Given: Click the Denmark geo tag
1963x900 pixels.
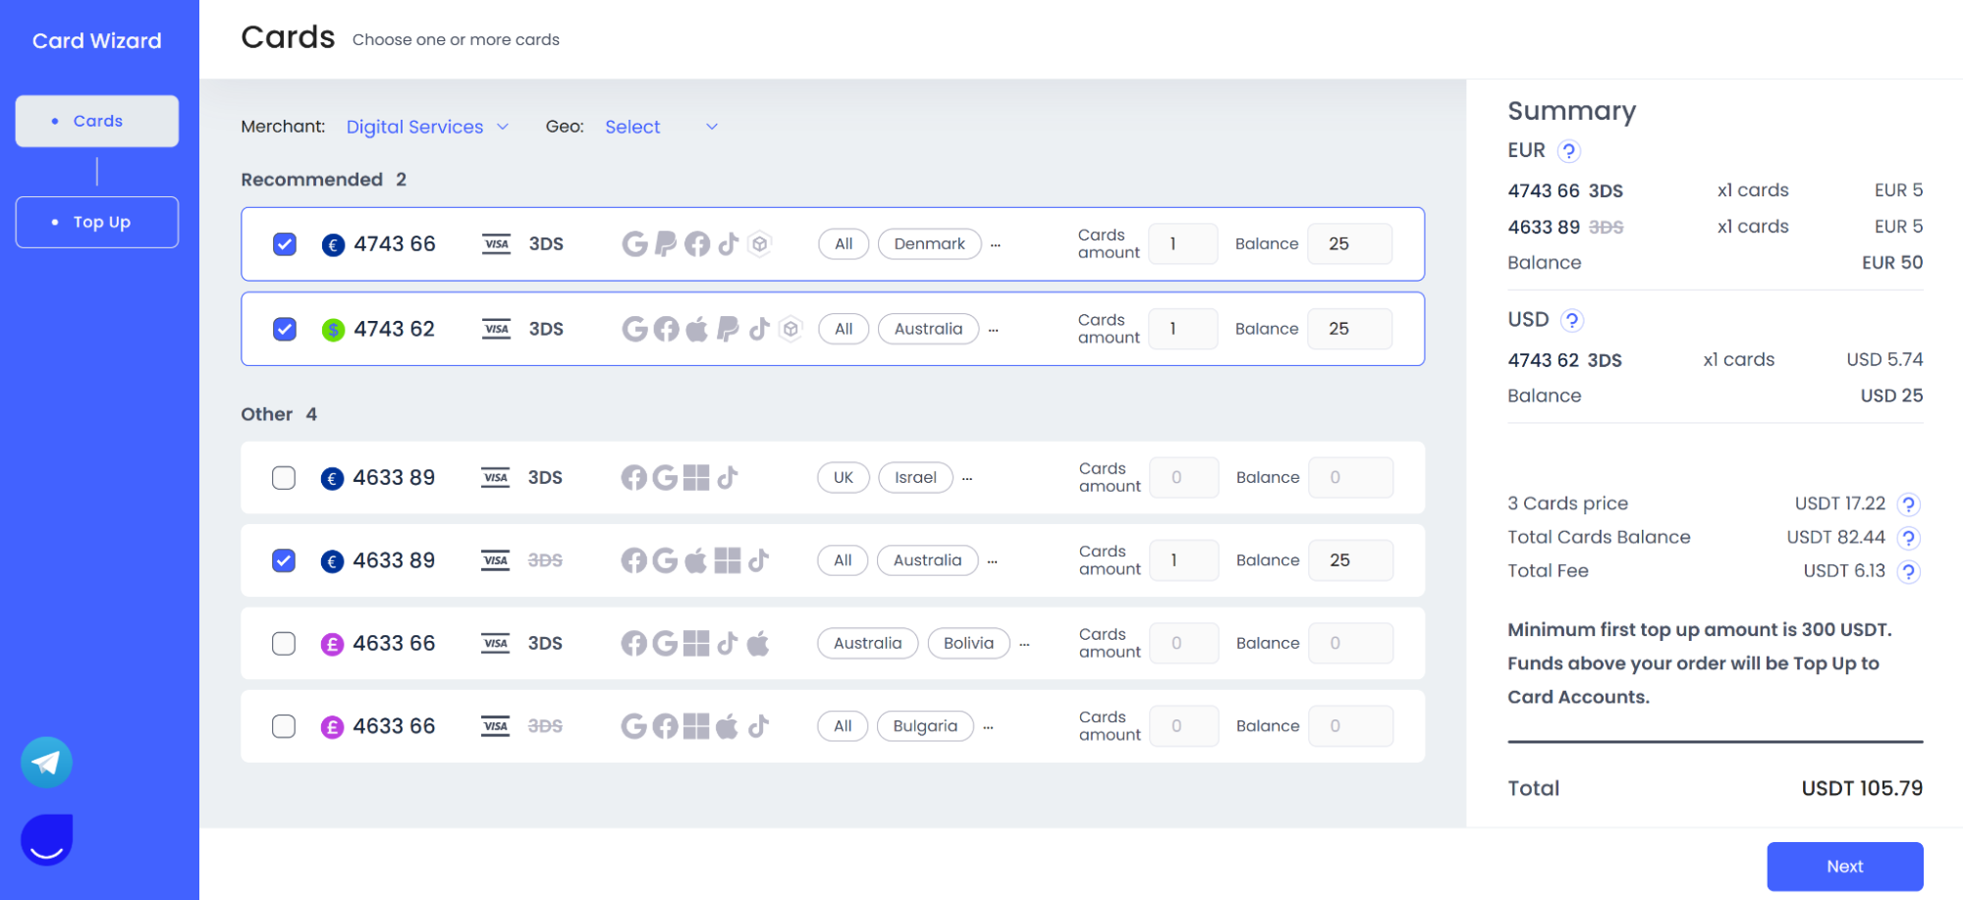Looking at the screenshot, I should click(930, 244).
